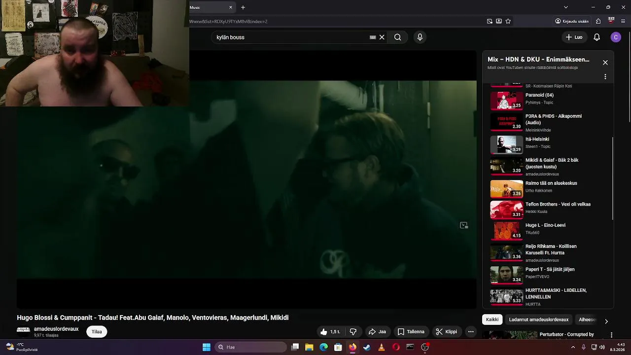Start voice search with microphone
The height and width of the screenshot is (355, 631).
click(x=420, y=37)
